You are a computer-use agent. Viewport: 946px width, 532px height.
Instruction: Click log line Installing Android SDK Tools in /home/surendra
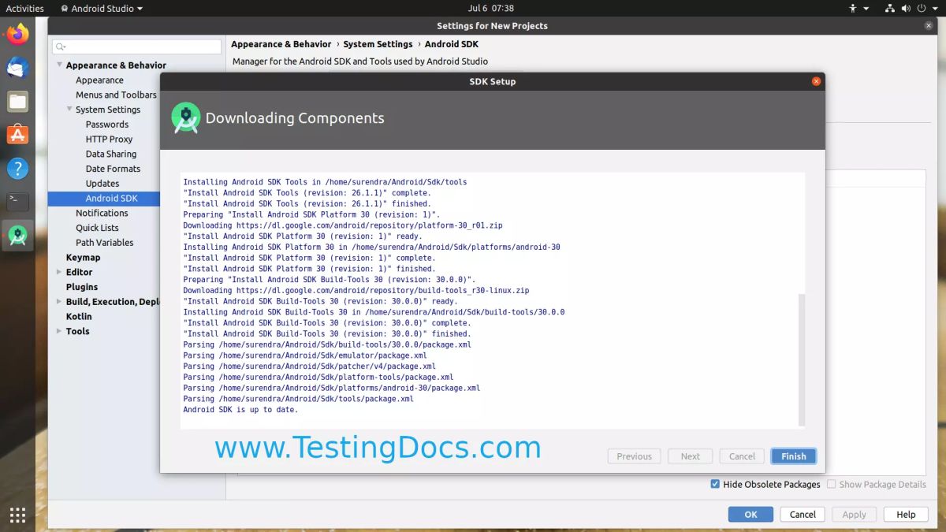tap(325, 182)
